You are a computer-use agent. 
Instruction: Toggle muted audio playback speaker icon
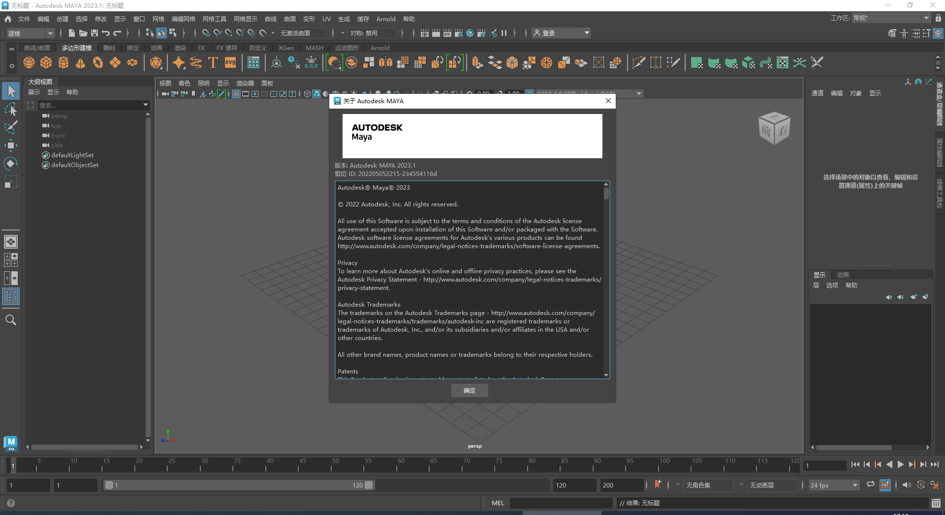pos(907,485)
